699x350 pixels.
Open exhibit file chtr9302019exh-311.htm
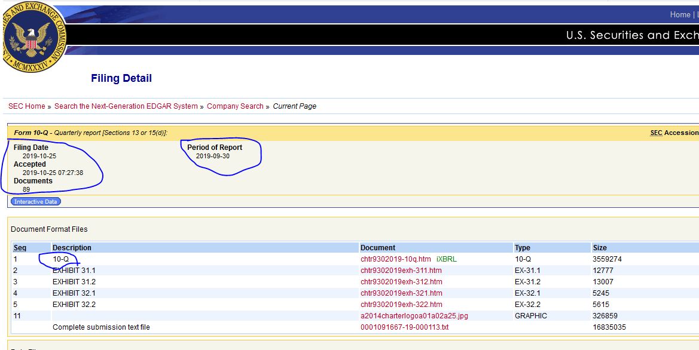tap(401, 271)
